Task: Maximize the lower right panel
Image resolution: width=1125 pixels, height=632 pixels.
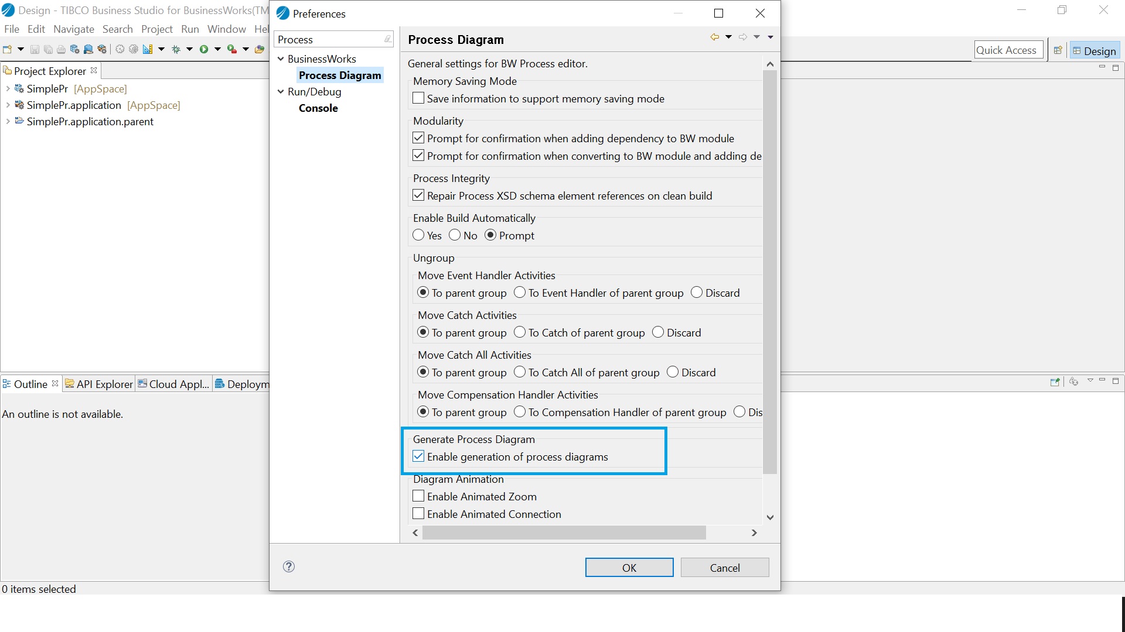Action: click(x=1116, y=381)
